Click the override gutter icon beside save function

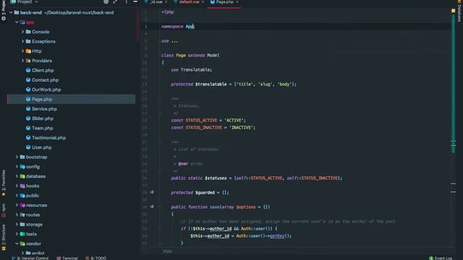point(152,207)
